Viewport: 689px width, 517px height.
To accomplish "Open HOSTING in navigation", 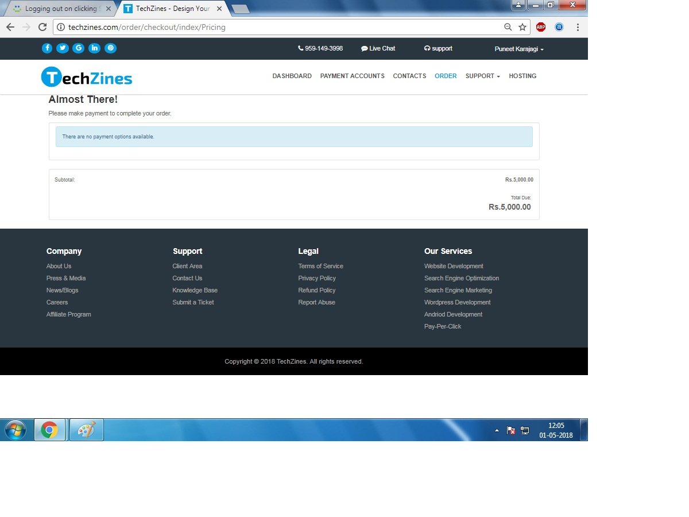I will tap(522, 76).
